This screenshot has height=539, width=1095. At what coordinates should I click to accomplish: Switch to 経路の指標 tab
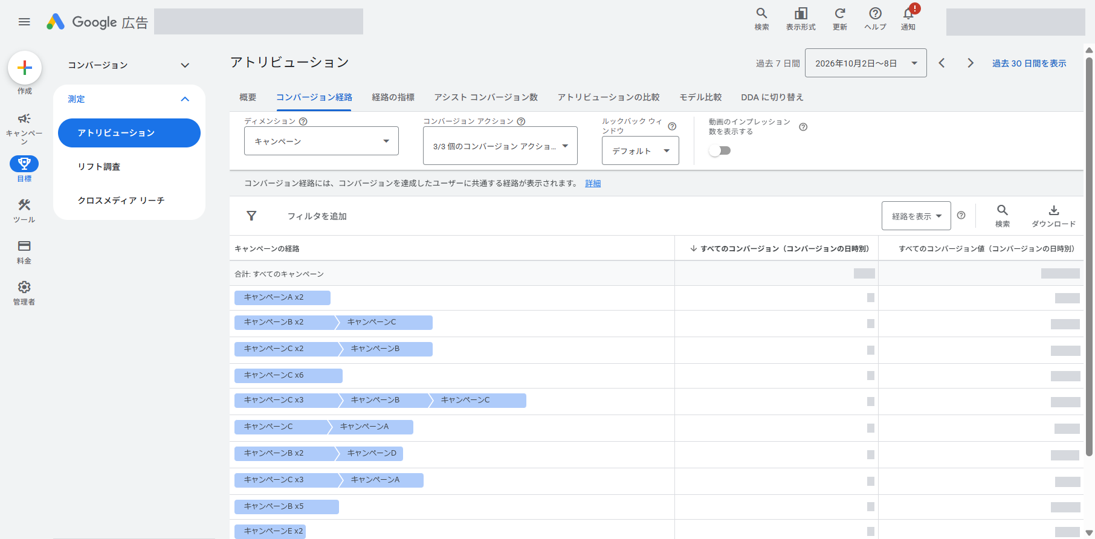393,97
